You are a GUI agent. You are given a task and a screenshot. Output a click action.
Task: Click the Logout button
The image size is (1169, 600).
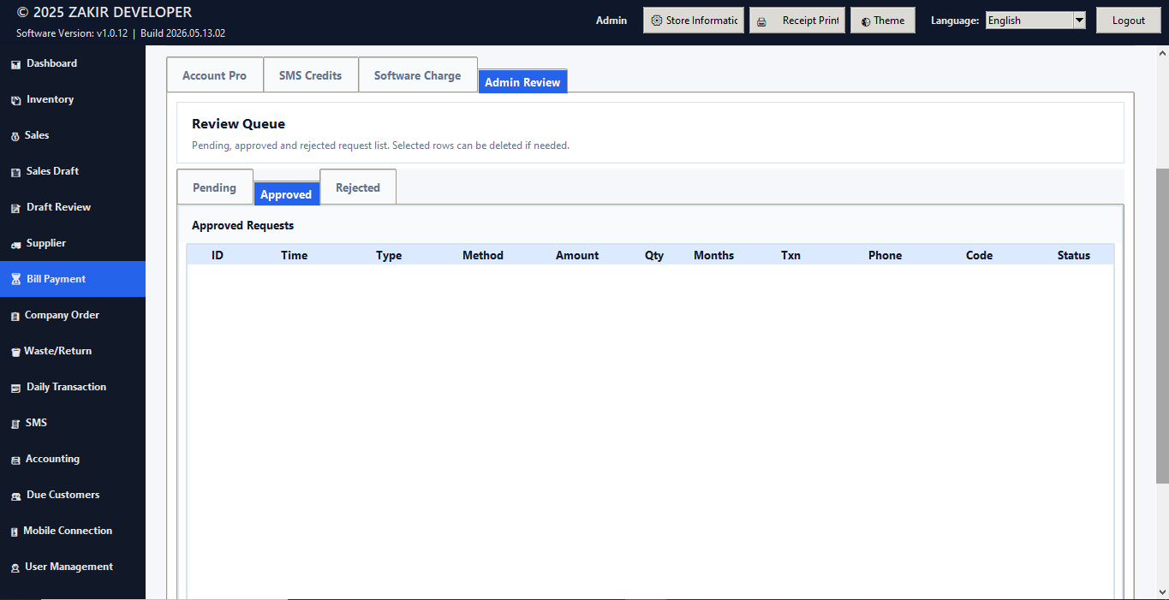click(1128, 21)
